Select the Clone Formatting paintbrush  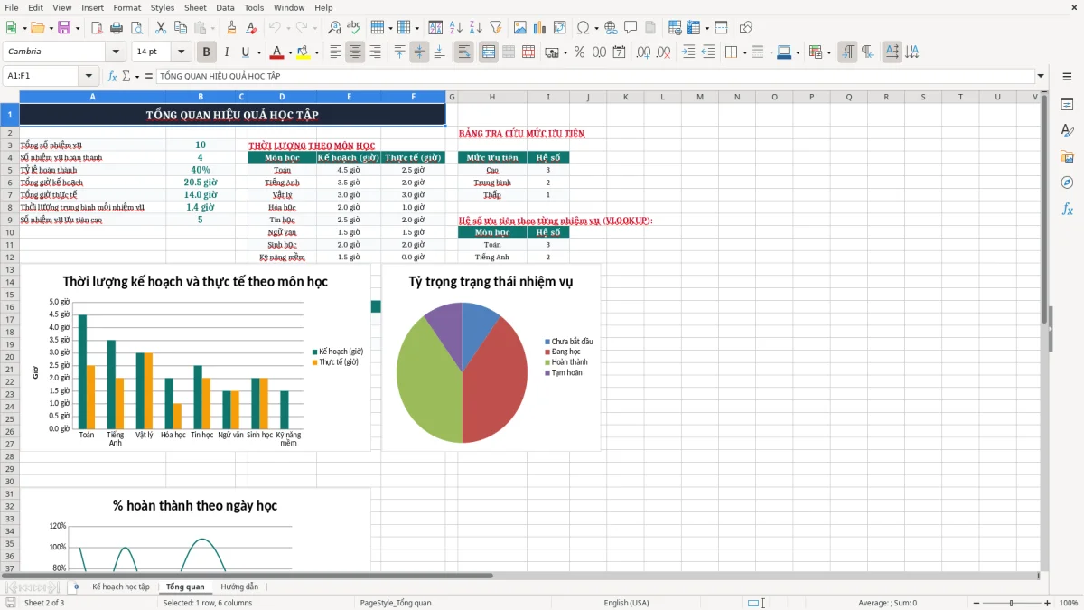[x=232, y=28]
